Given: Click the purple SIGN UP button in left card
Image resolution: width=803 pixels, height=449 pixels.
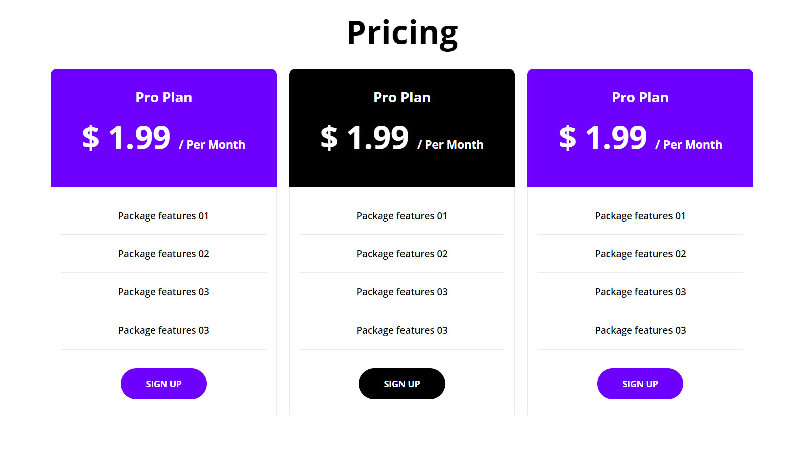Looking at the screenshot, I should [164, 384].
